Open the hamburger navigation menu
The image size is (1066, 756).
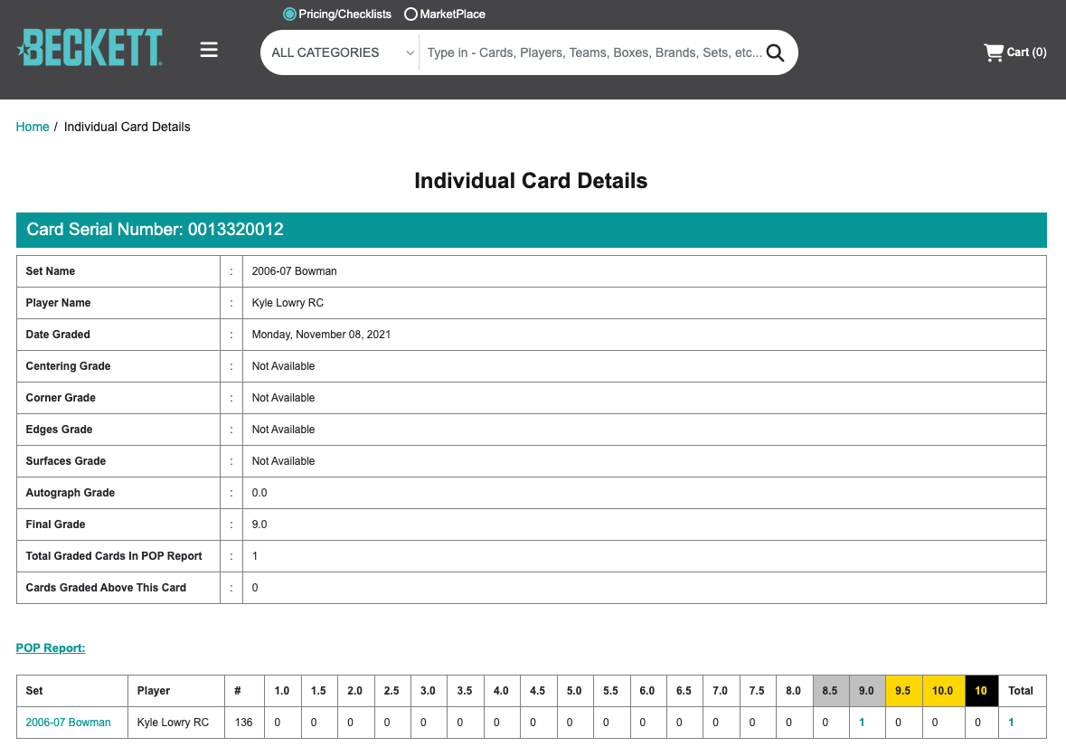click(x=209, y=50)
